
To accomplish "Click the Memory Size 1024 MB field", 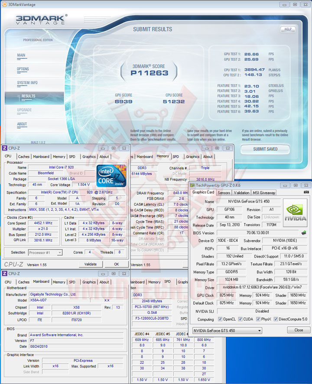I will [x=231, y=280].
